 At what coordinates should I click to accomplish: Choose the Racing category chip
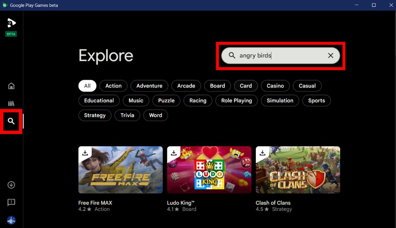[x=198, y=101]
